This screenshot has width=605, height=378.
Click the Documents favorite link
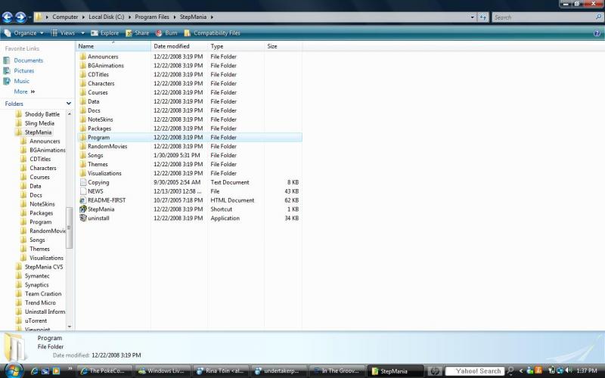tap(29, 60)
